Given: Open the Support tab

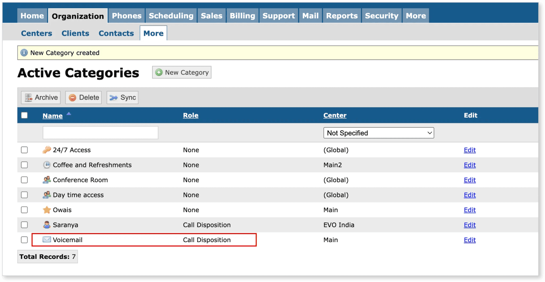Looking at the screenshot, I should tap(279, 16).
